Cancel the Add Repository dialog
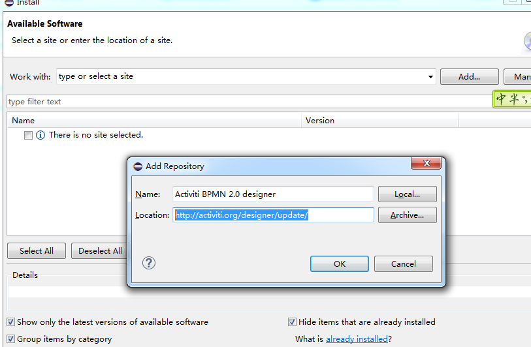The height and width of the screenshot is (347, 531). pos(404,264)
